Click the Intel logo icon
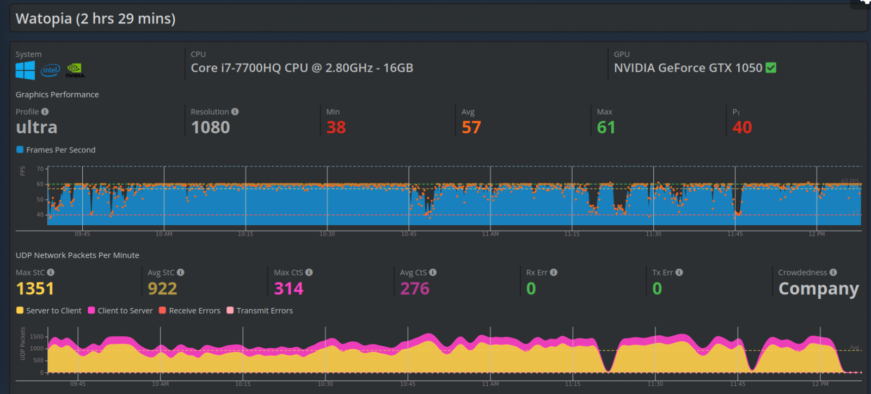 (51, 70)
